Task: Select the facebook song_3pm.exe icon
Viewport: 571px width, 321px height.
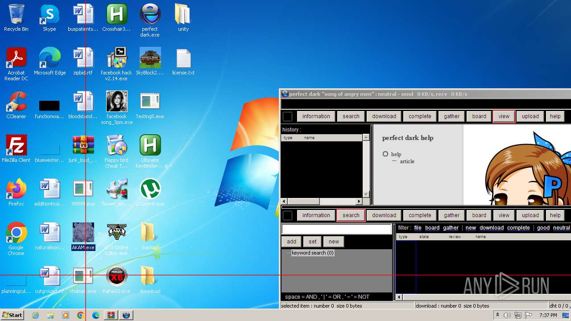Action: tap(116, 108)
